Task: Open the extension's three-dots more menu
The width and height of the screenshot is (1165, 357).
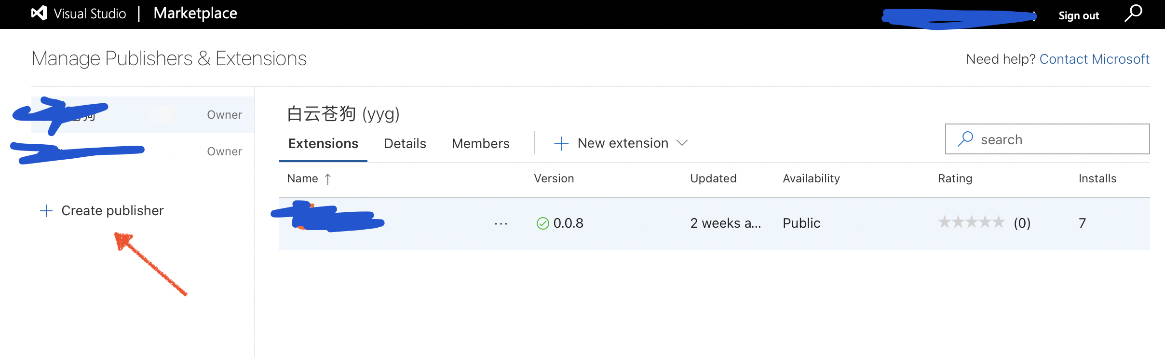Action: (x=501, y=223)
